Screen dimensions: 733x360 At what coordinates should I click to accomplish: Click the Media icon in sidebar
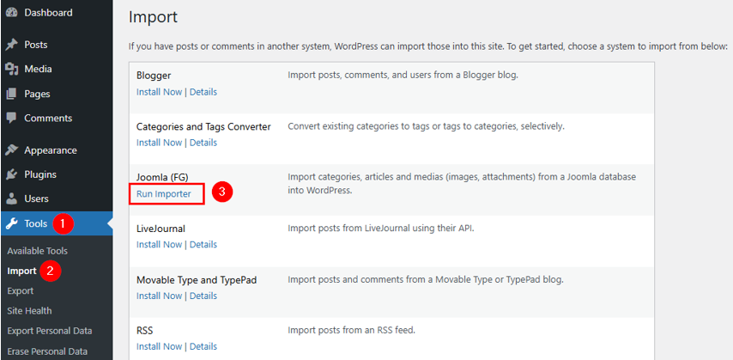[12, 69]
